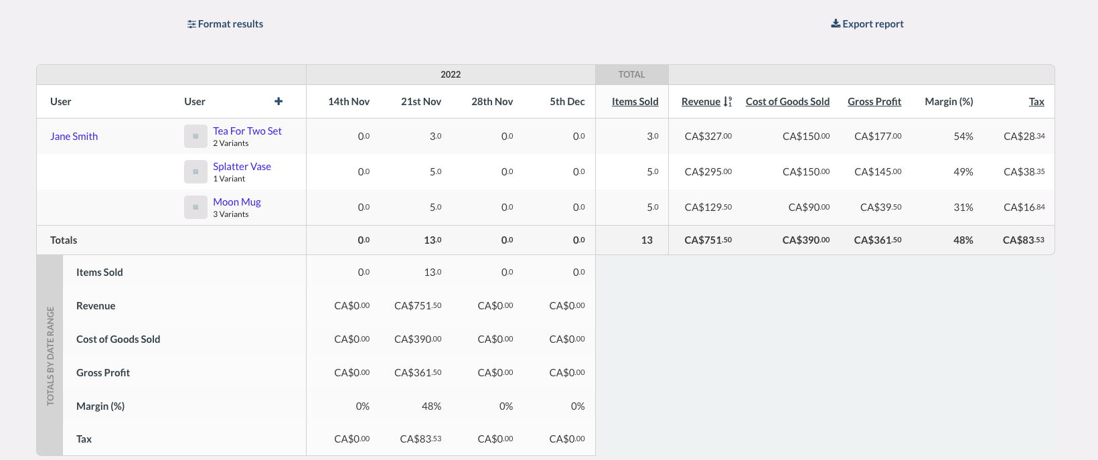Click the plus icon to add column
Screen dimensions: 1098x460
click(279, 101)
